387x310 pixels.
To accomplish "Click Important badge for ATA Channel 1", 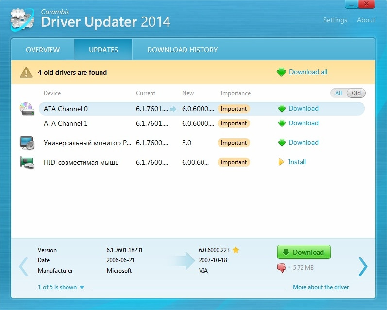I will tap(234, 123).
